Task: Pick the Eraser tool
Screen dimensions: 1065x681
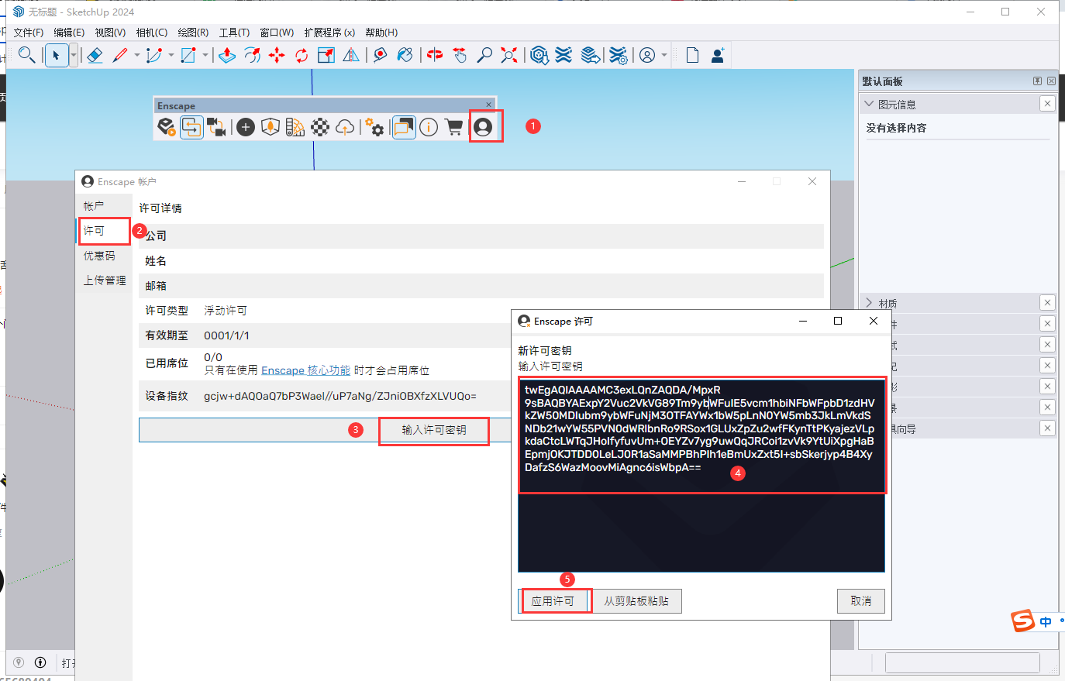Action: click(x=95, y=55)
